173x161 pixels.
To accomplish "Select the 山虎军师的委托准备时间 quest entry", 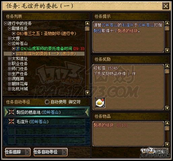I will coord(46,49).
